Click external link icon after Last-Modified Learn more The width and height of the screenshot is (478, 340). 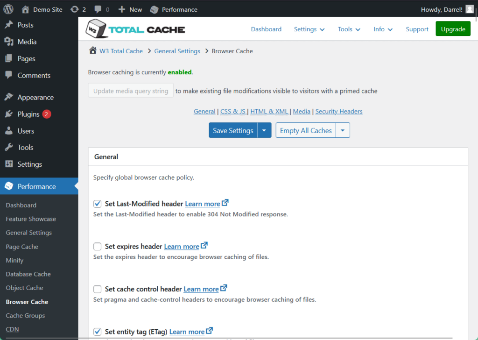225,203
